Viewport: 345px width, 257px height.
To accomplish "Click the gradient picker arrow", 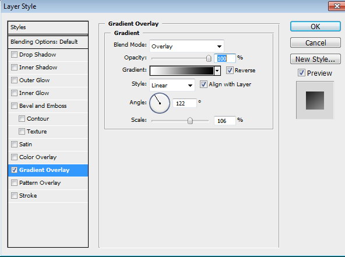I will [x=217, y=71].
